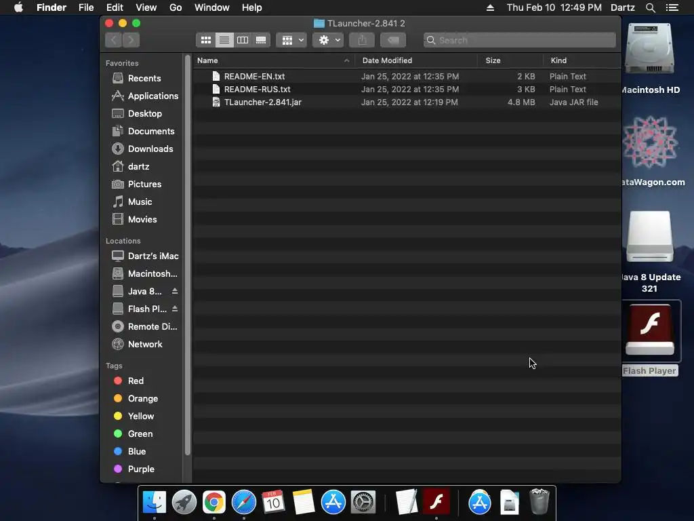Open Google Chrome from the Dock
694x521 pixels.
click(213, 502)
